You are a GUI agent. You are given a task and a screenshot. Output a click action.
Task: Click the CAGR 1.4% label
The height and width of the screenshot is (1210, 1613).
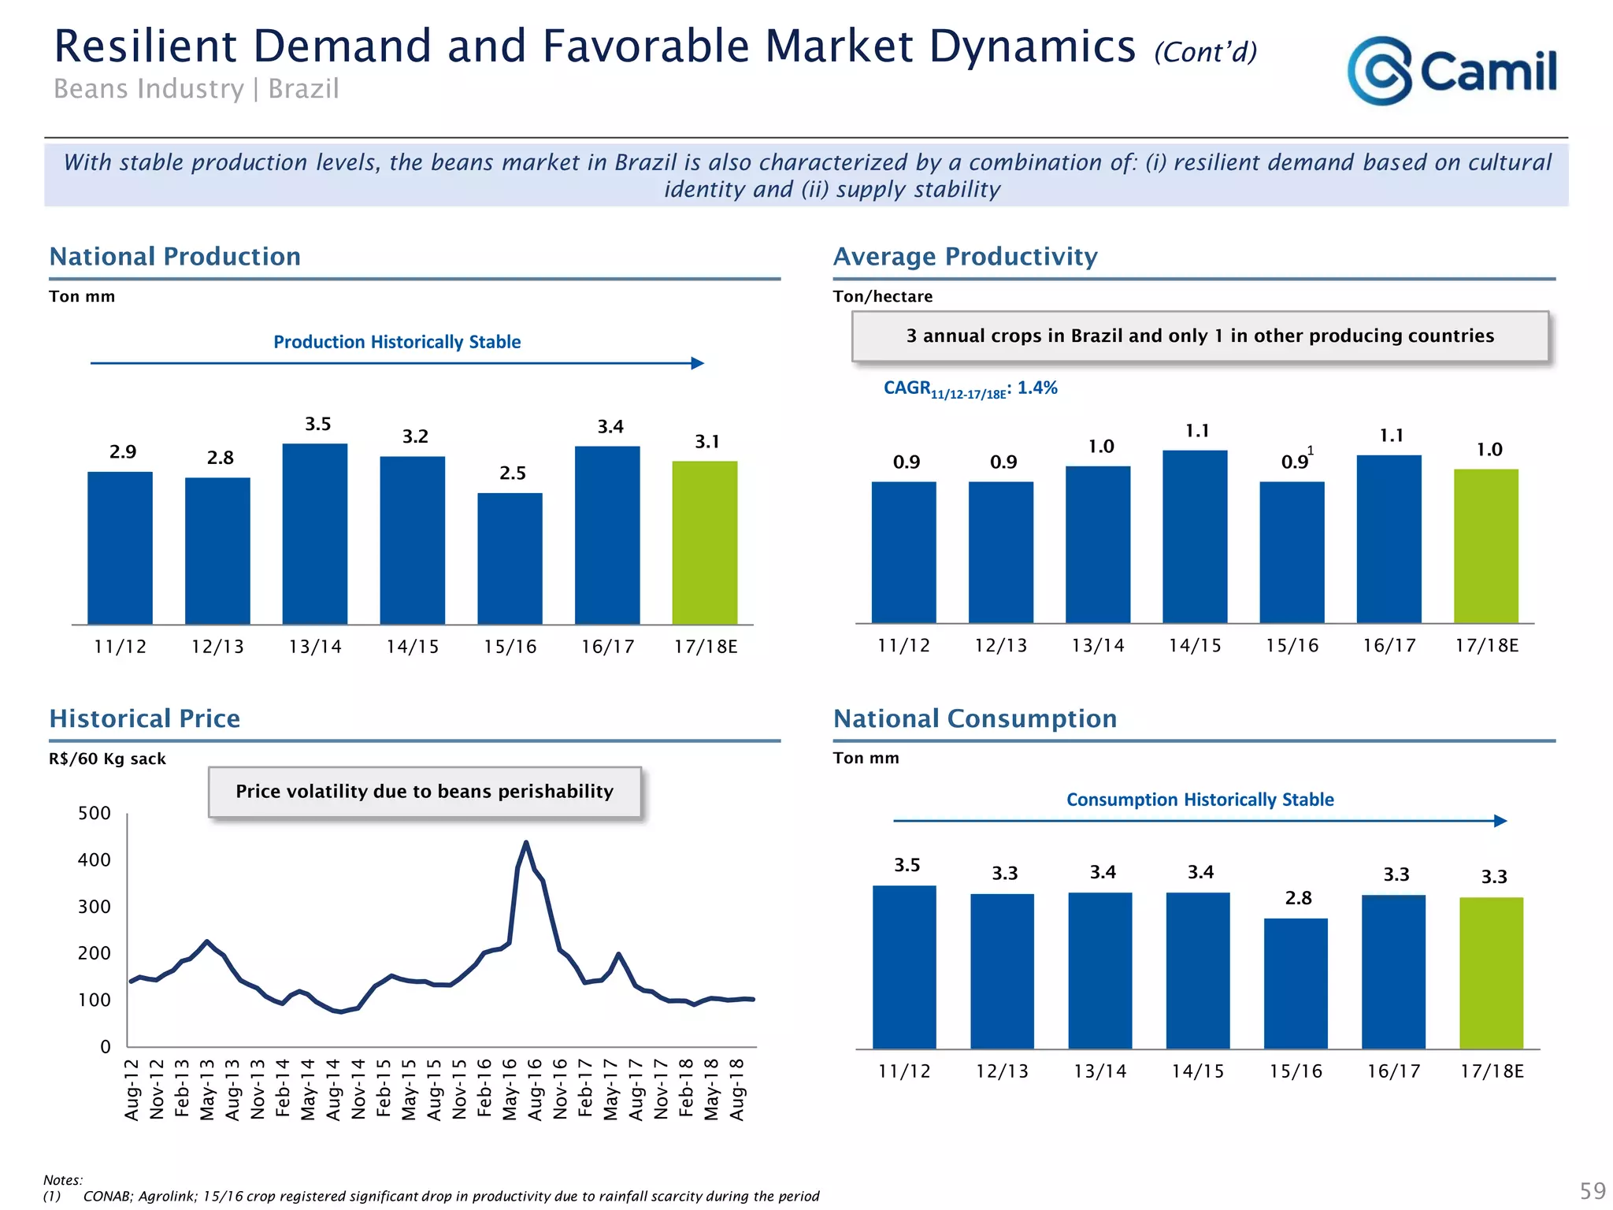click(970, 388)
